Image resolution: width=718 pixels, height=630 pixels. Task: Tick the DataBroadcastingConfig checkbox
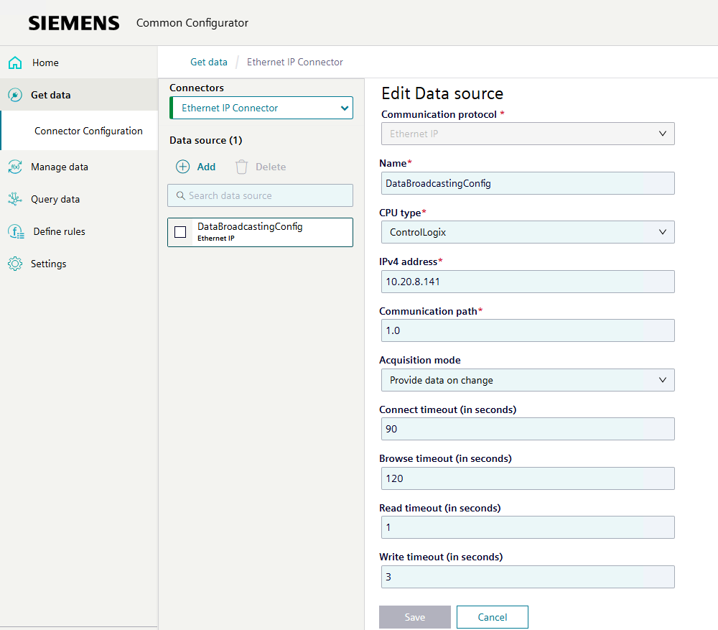[180, 232]
